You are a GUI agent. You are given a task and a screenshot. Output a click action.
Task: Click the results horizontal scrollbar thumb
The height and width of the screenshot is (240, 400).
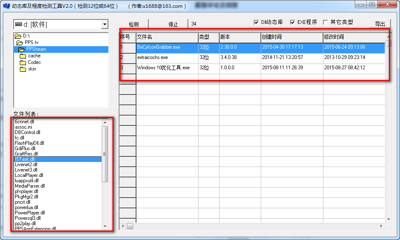130,226
